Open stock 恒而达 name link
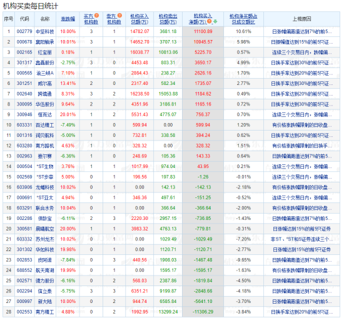Image resolution: width=344 pixels, height=323 pixels. tap(45, 114)
